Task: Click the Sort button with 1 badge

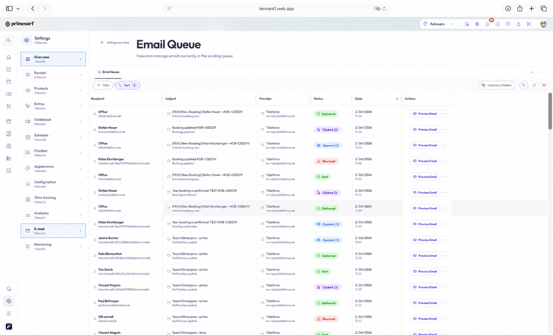Action: [127, 85]
